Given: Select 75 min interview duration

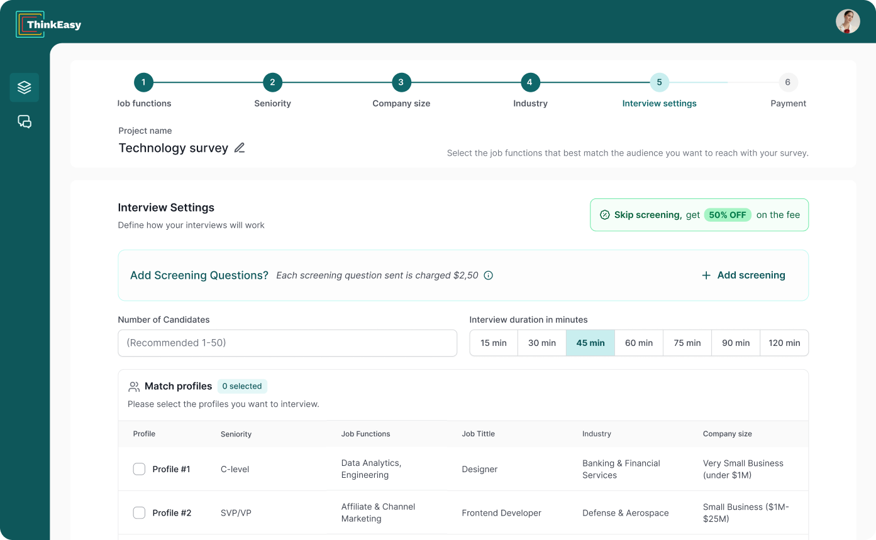Looking at the screenshot, I should pyautogui.click(x=687, y=343).
